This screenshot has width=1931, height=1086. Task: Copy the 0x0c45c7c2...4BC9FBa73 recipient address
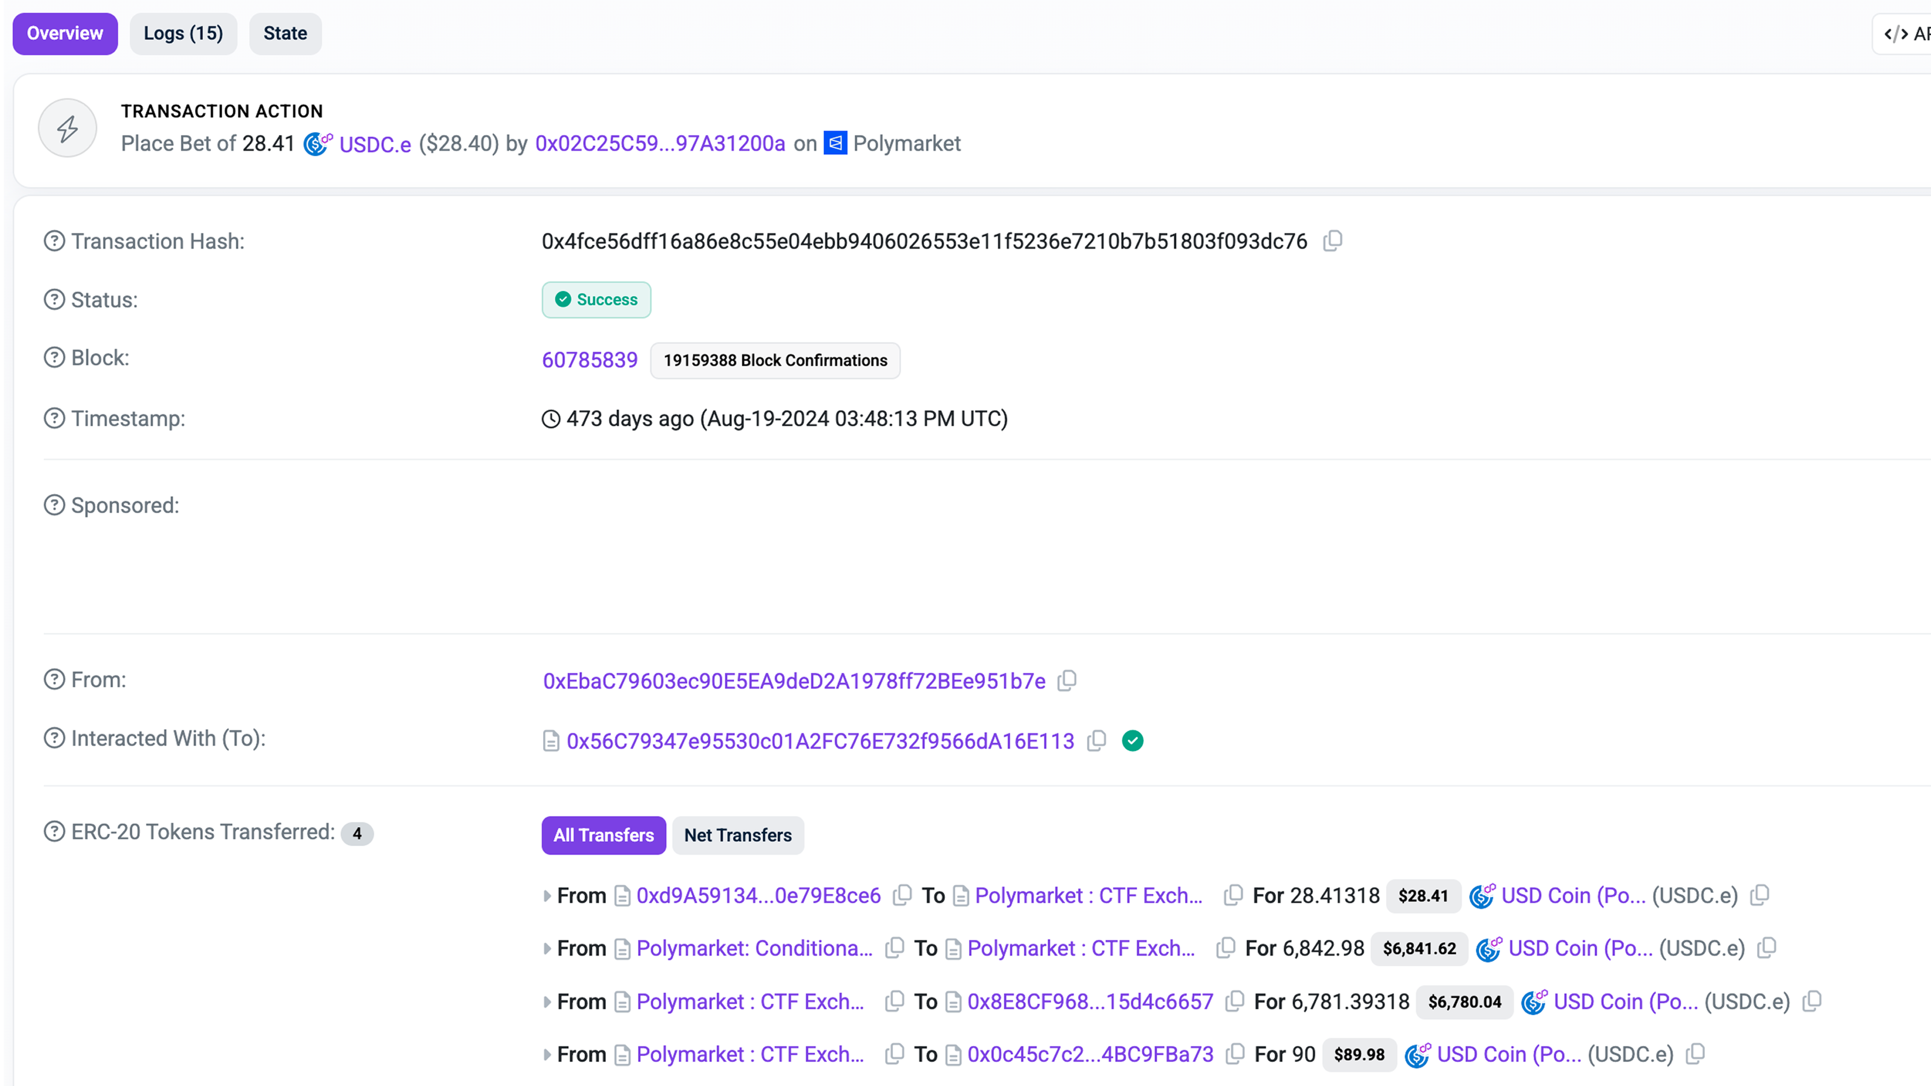[1235, 1054]
